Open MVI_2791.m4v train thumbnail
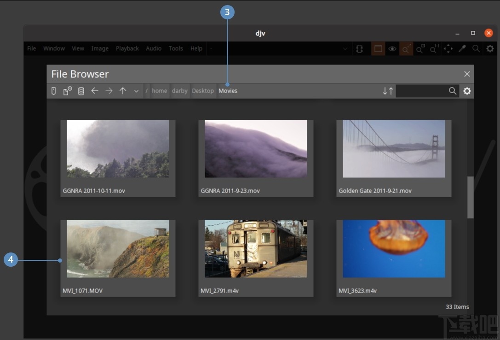 [x=256, y=249]
